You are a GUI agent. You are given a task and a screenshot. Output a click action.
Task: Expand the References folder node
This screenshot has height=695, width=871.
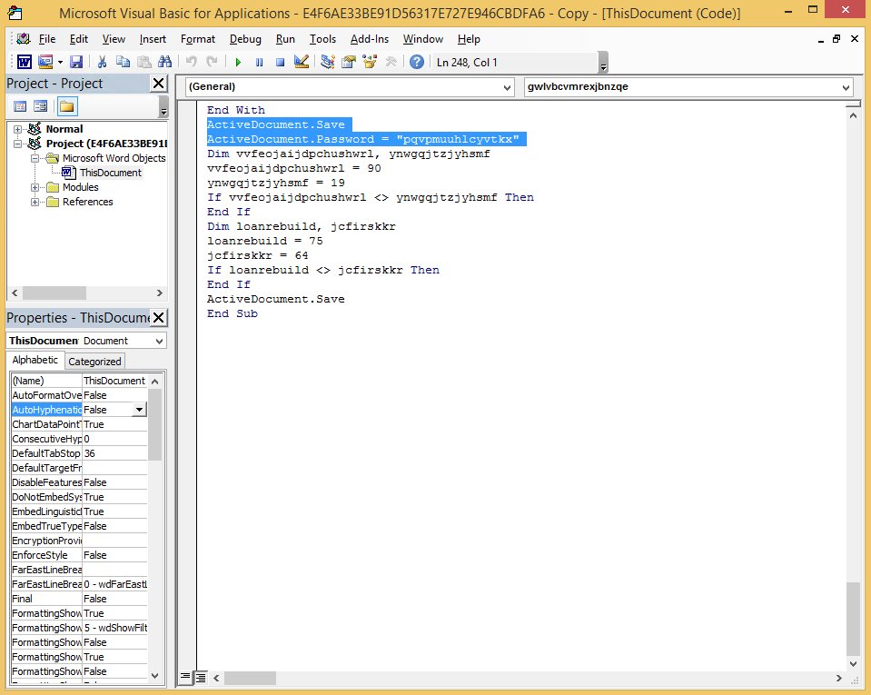(x=35, y=203)
